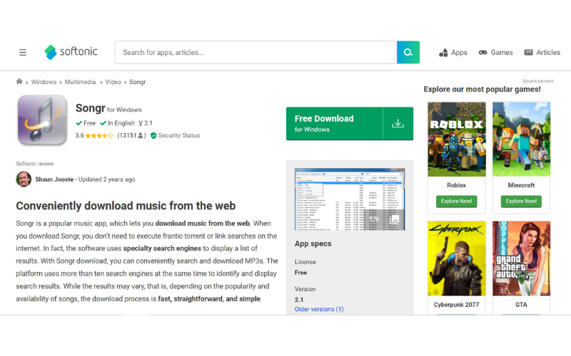The image size is (571, 356).
Task: Open the Apps menu
Action: [453, 52]
